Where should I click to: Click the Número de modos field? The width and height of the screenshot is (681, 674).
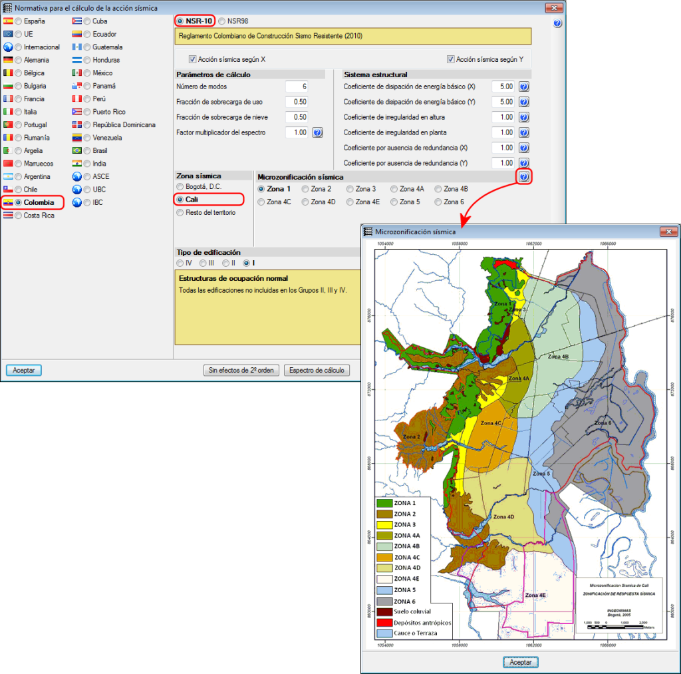[x=296, y=86]
